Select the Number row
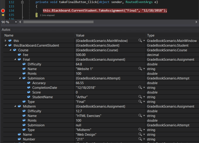This screenshot has height=143, width=199. [x=101, y=139]
